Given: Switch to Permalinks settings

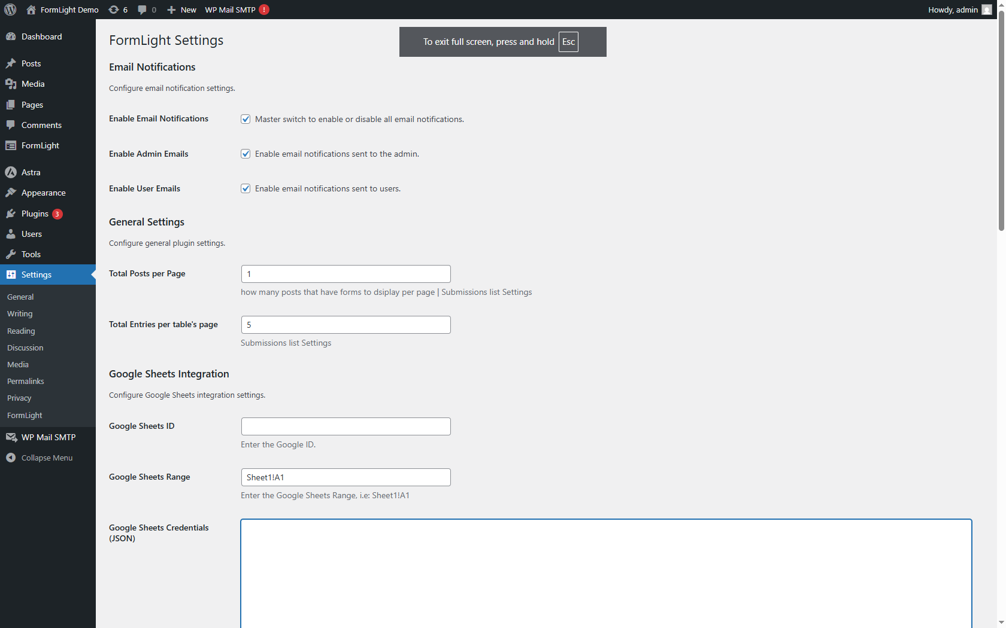Looking at the screenshot, I should click(25, 381).
